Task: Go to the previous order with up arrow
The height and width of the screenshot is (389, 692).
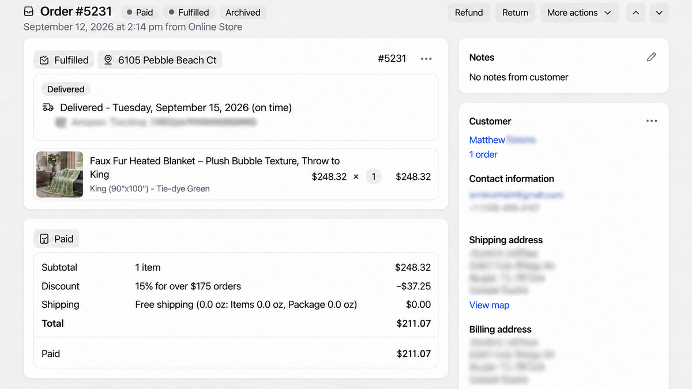Action: pyautogui.click(x=635, y=13)
